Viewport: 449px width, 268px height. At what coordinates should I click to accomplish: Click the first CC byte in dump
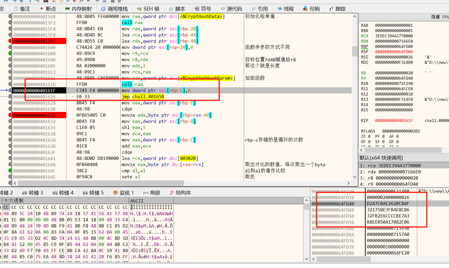click(x=6, y=207)
